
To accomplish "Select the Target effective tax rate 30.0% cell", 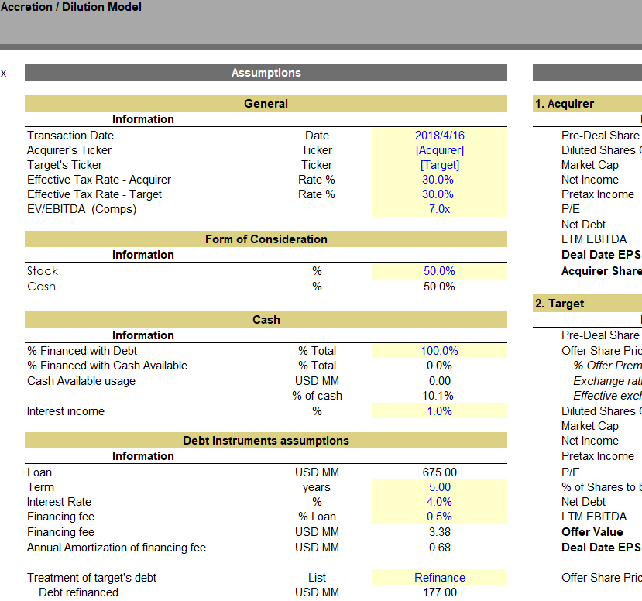I will pos(439,194).
